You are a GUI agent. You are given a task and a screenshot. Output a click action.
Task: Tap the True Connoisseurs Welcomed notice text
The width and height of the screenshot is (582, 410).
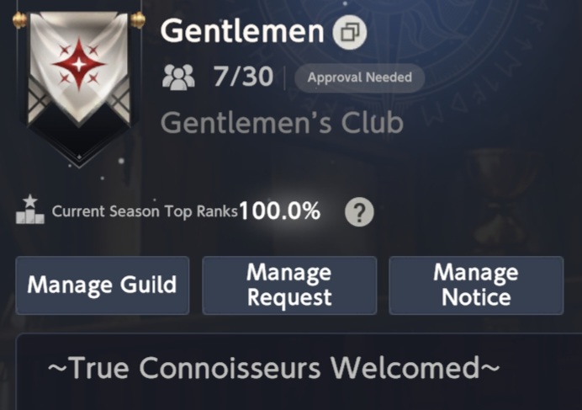[x=274, y=368]
